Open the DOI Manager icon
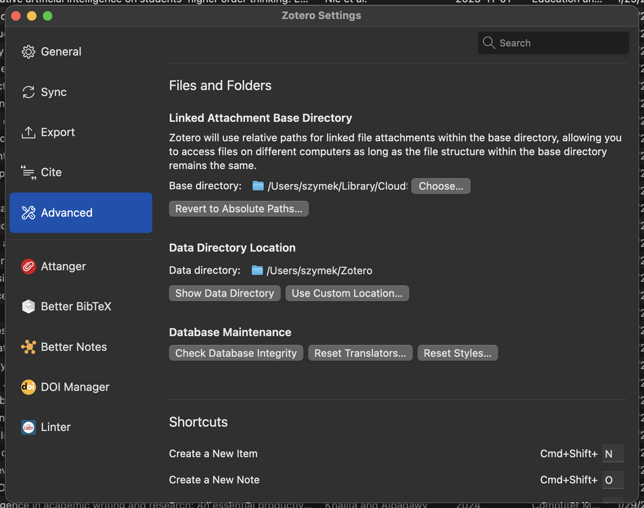The width and height of the screenshot is (644, 508). (29, 387)
